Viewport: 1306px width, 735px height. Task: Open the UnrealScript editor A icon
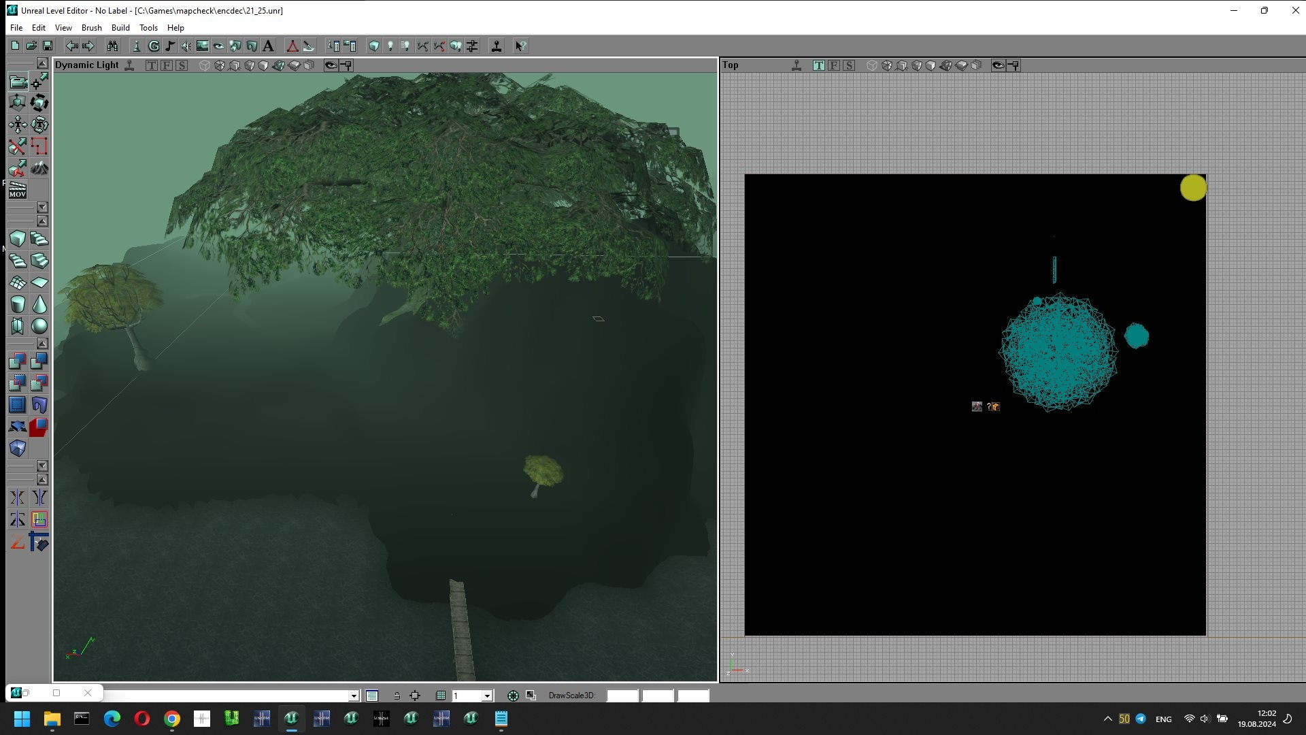[268, 46]
